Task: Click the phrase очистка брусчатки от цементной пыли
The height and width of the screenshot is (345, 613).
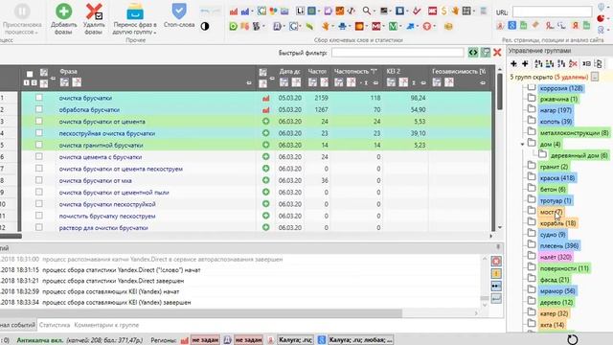Action: click(x=114, y=193)
